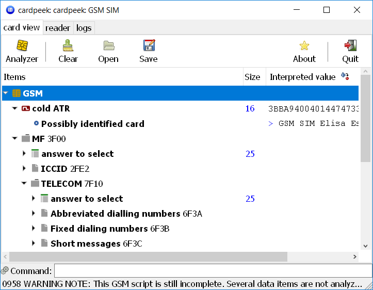Click the Save floppy disk icon
This screenshot has height=290, width=373.
149,46
